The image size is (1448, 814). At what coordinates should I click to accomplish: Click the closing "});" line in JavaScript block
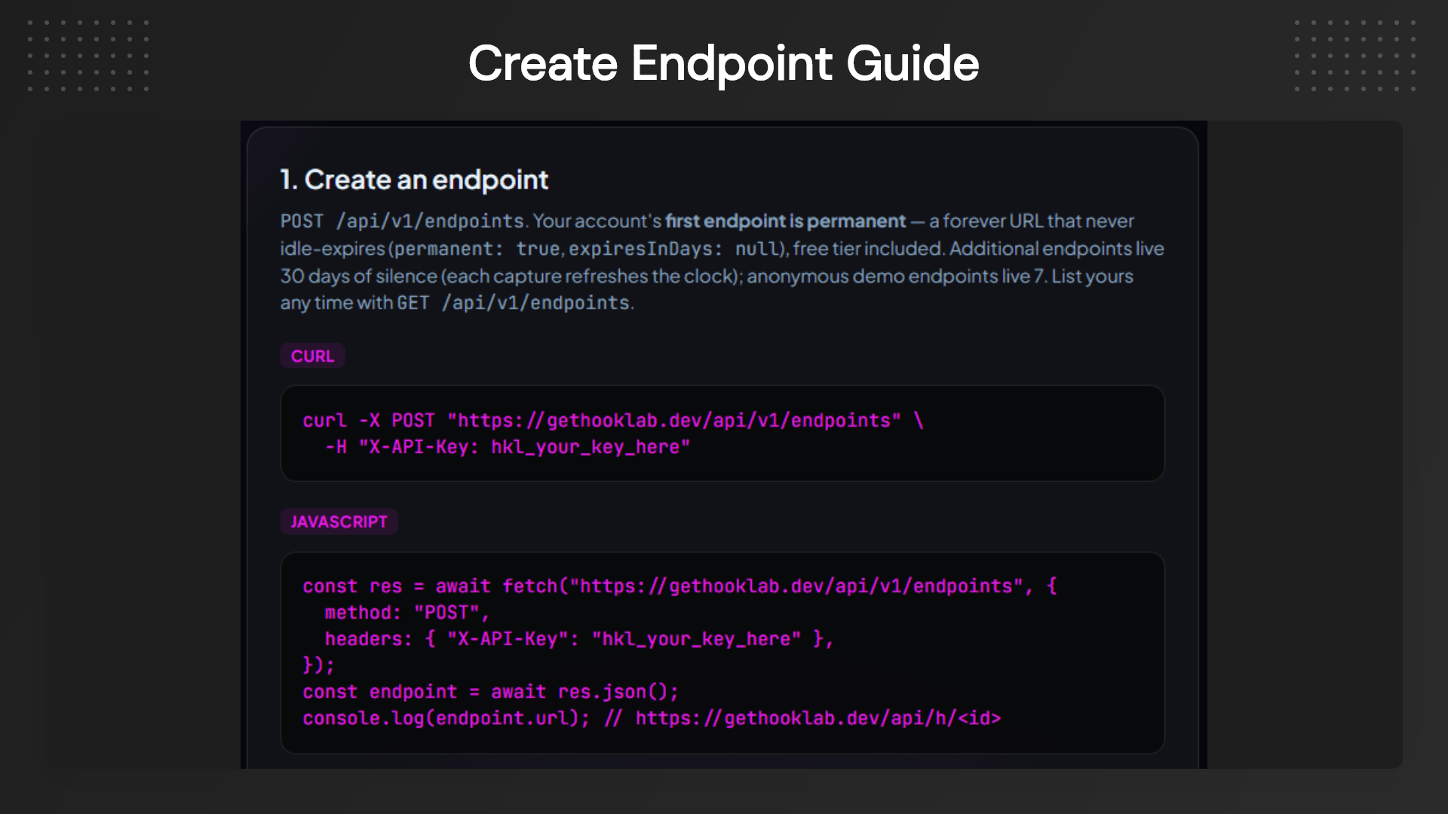tap(318, 666)
